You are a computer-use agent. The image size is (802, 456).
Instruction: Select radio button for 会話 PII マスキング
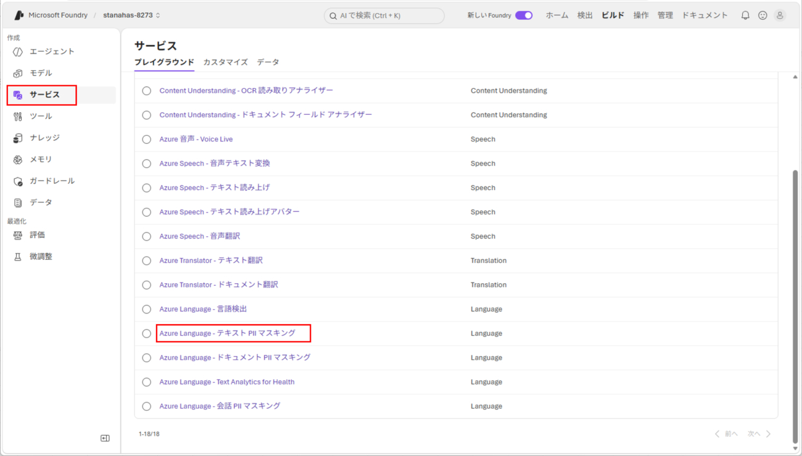coord(146,407)
